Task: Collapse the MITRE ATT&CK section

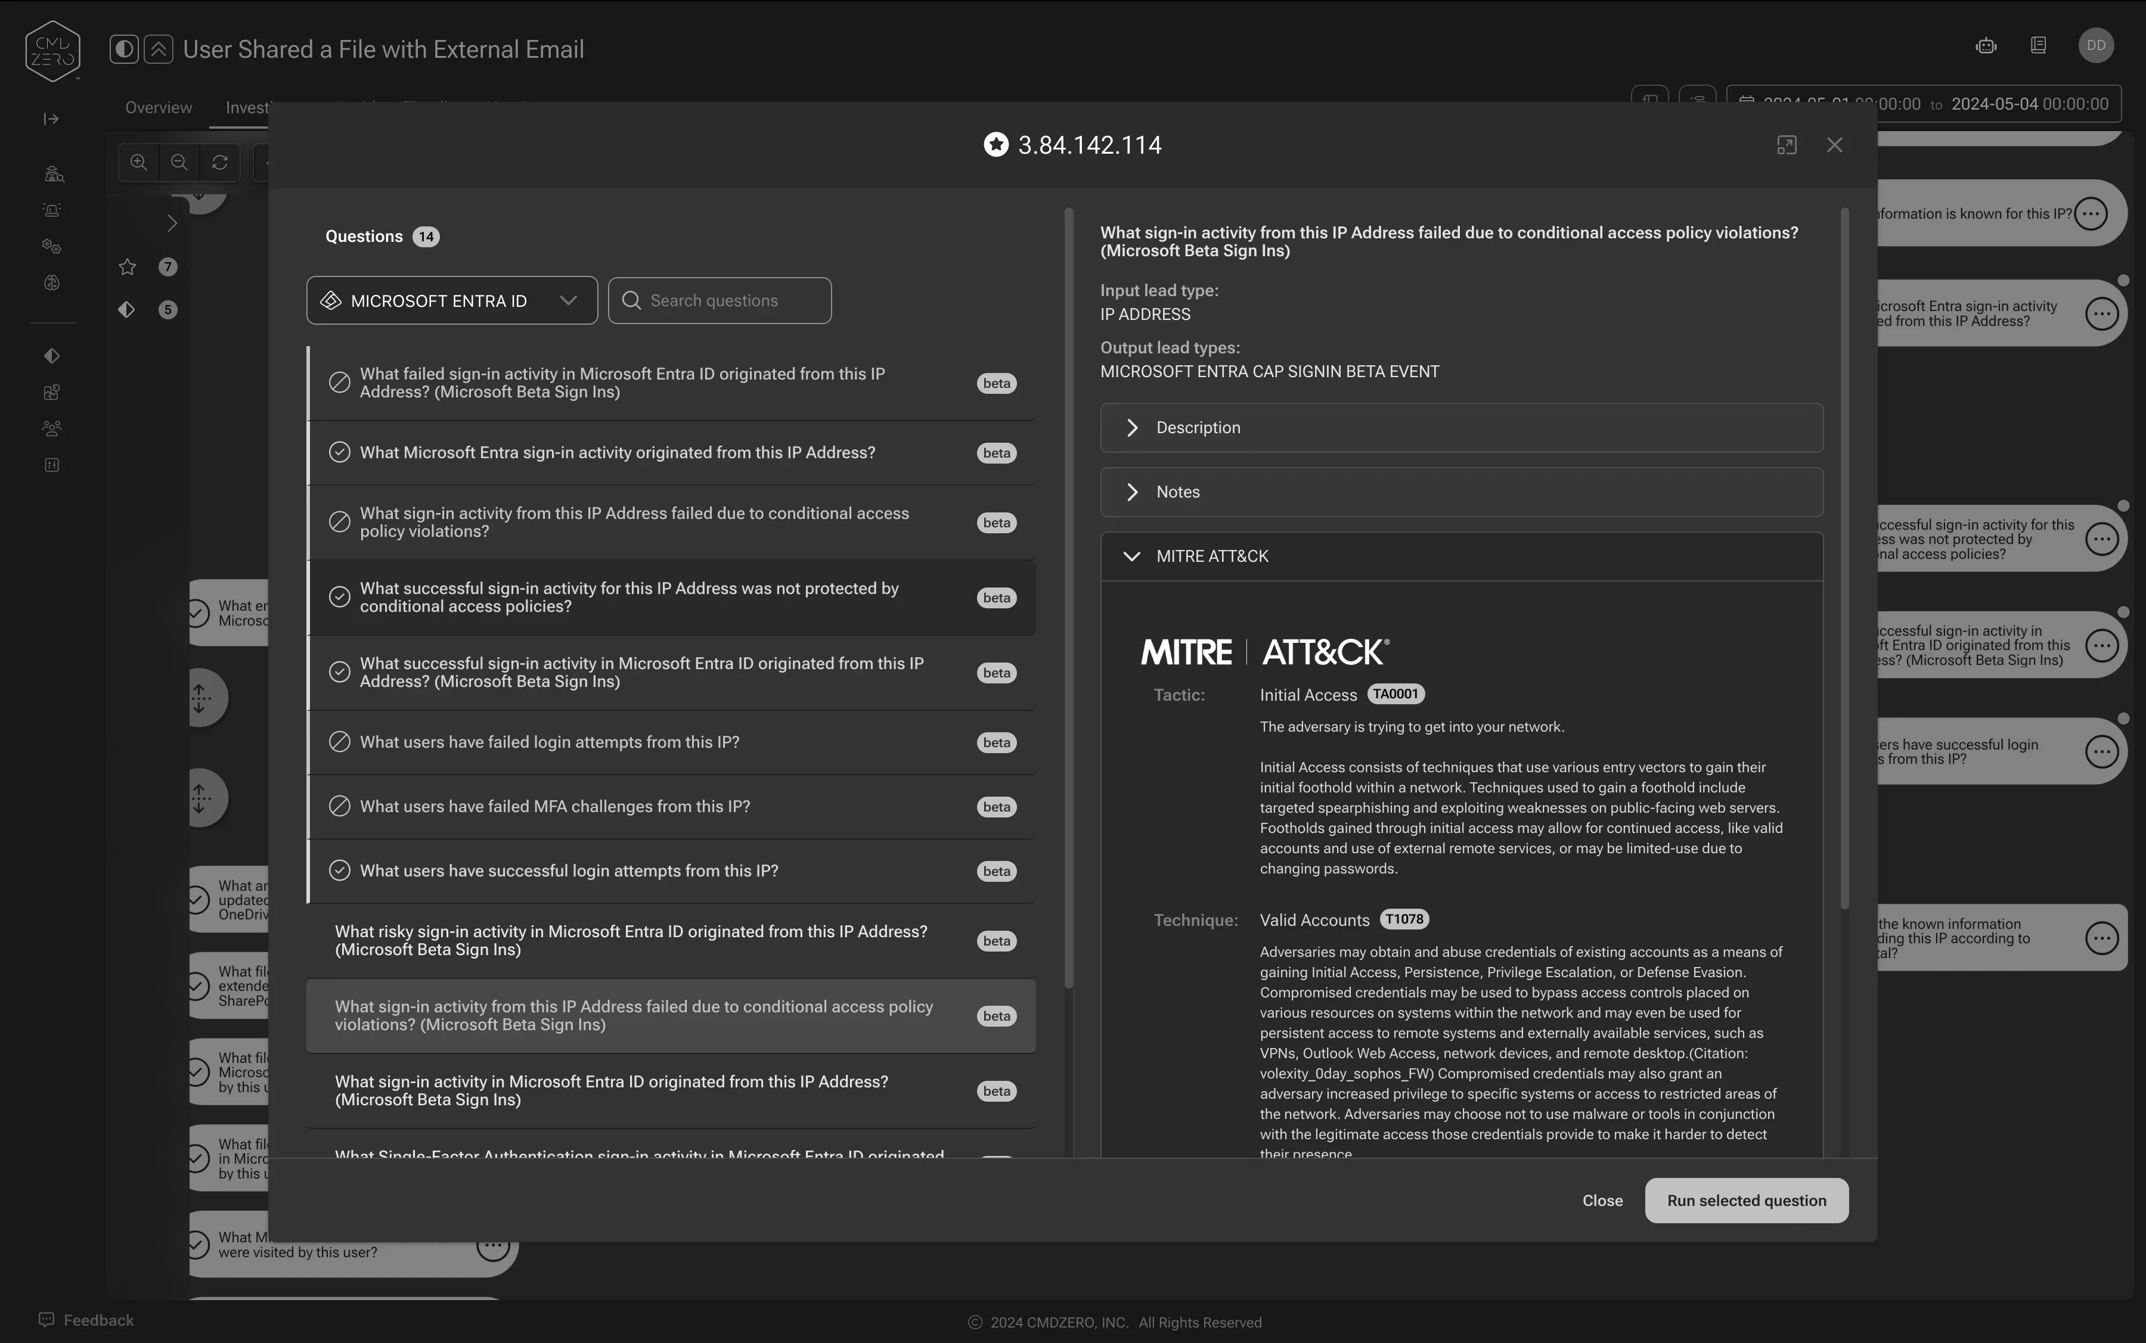Action: (x=1462, y=556)
